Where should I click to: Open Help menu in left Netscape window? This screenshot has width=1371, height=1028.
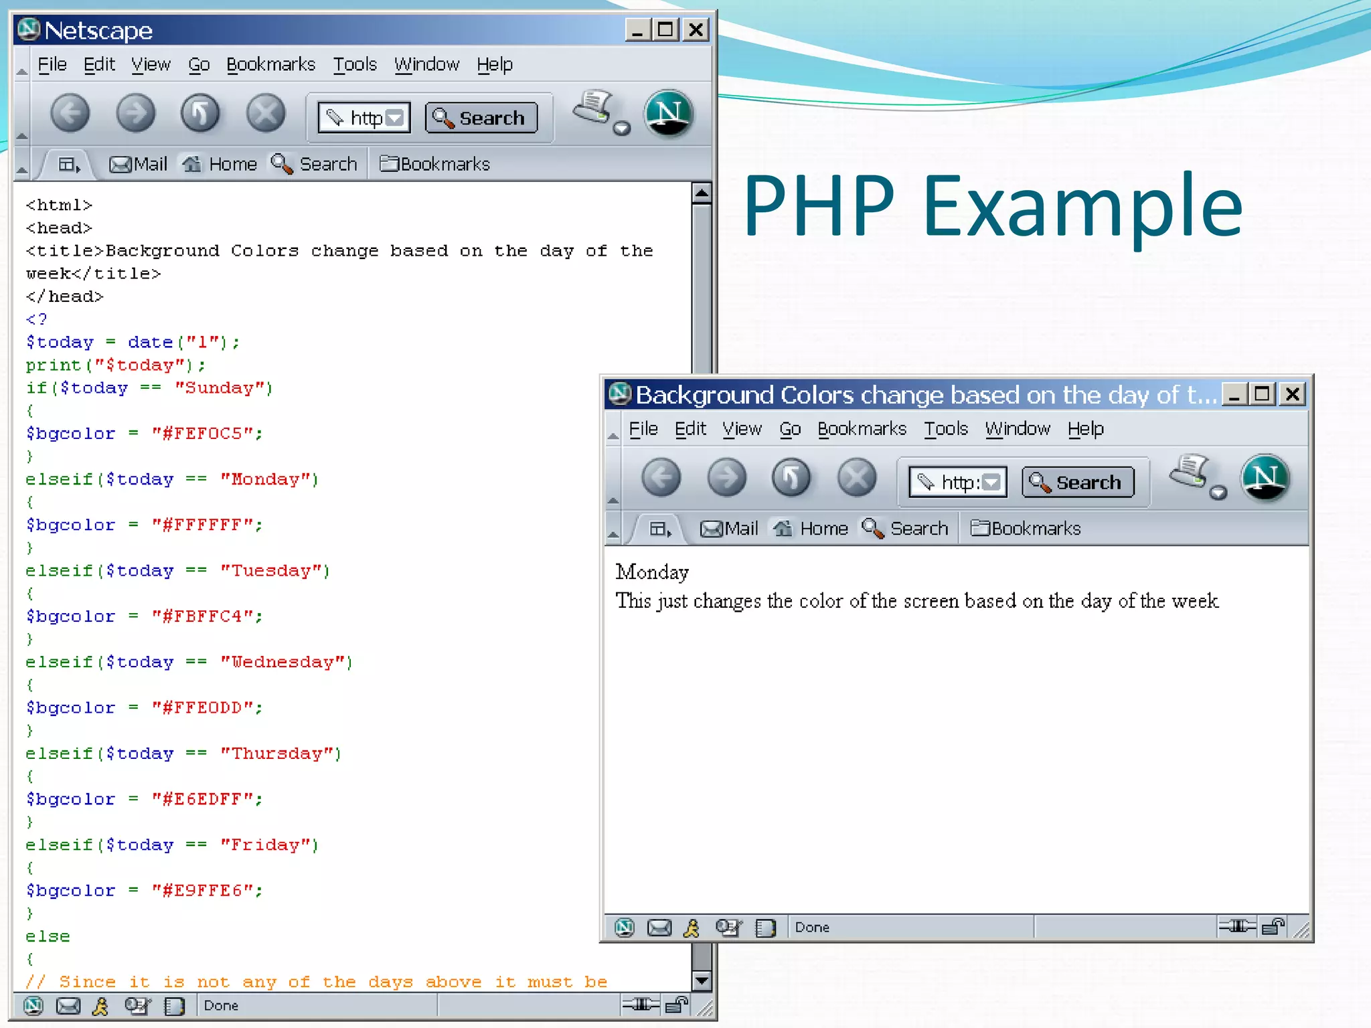(495, 65)
